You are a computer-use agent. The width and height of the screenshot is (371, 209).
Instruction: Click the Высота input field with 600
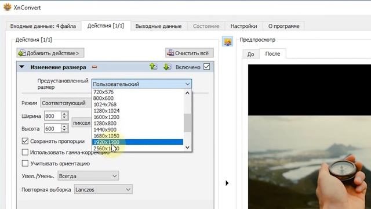coord(53,129)
